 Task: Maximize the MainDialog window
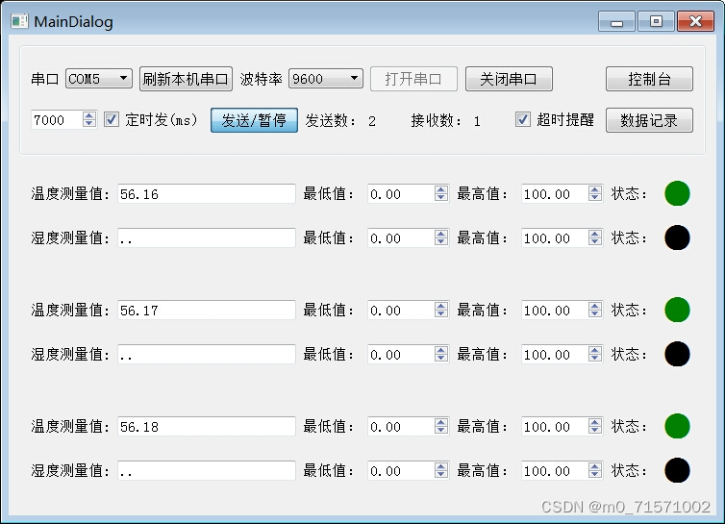click(x=656, y=21)
